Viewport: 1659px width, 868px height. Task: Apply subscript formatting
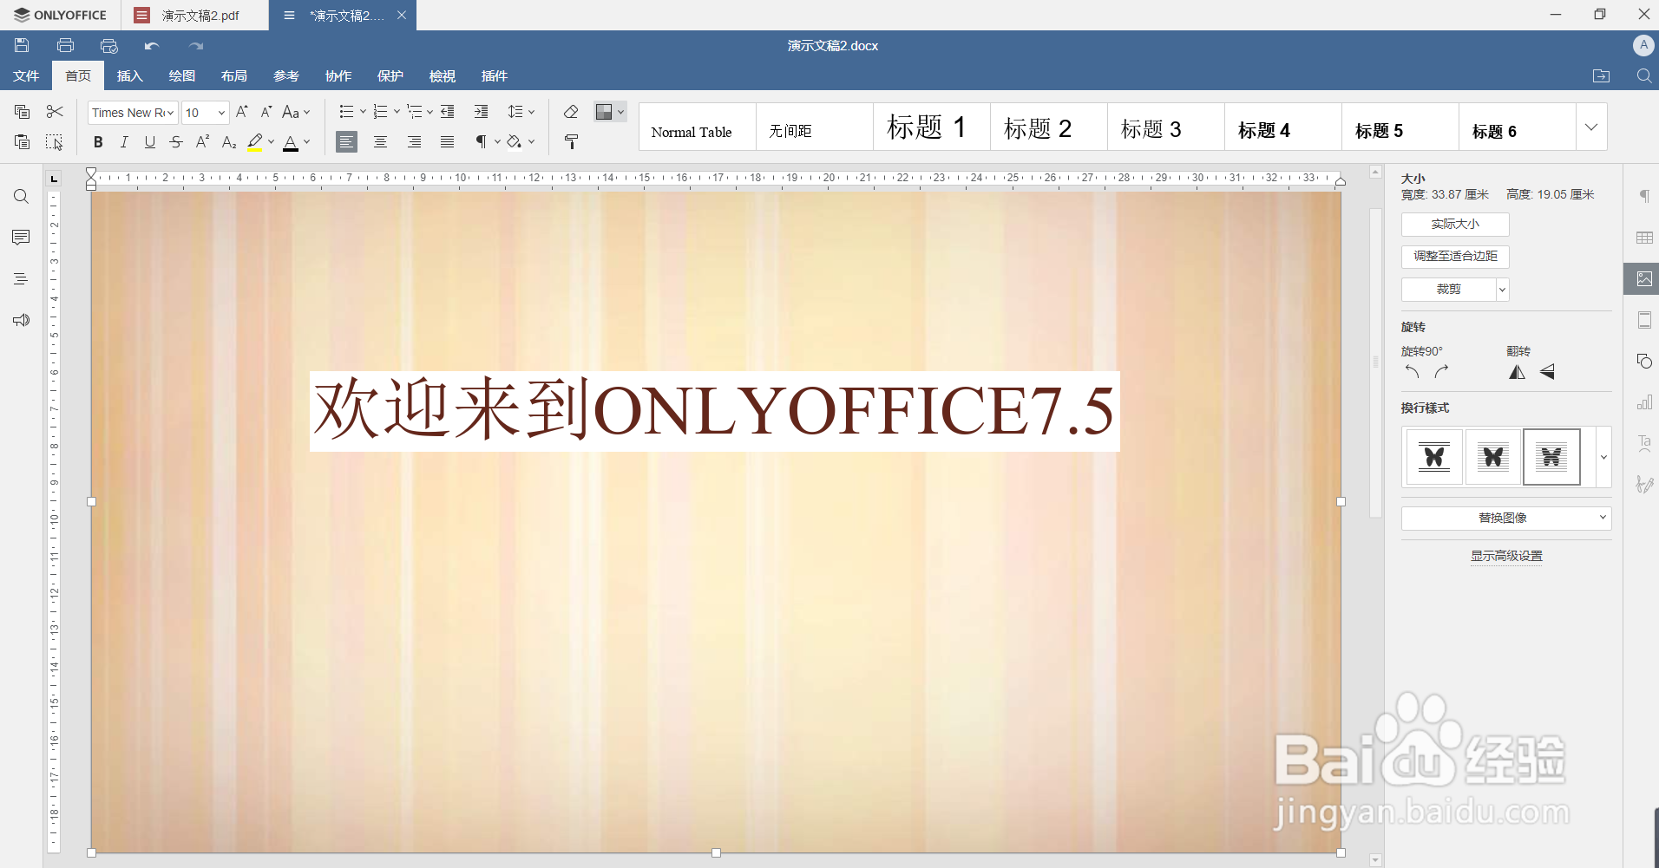tap(228, 141)
